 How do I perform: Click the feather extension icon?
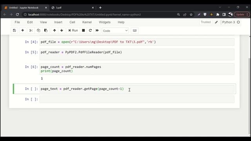(x=199, y=14)
